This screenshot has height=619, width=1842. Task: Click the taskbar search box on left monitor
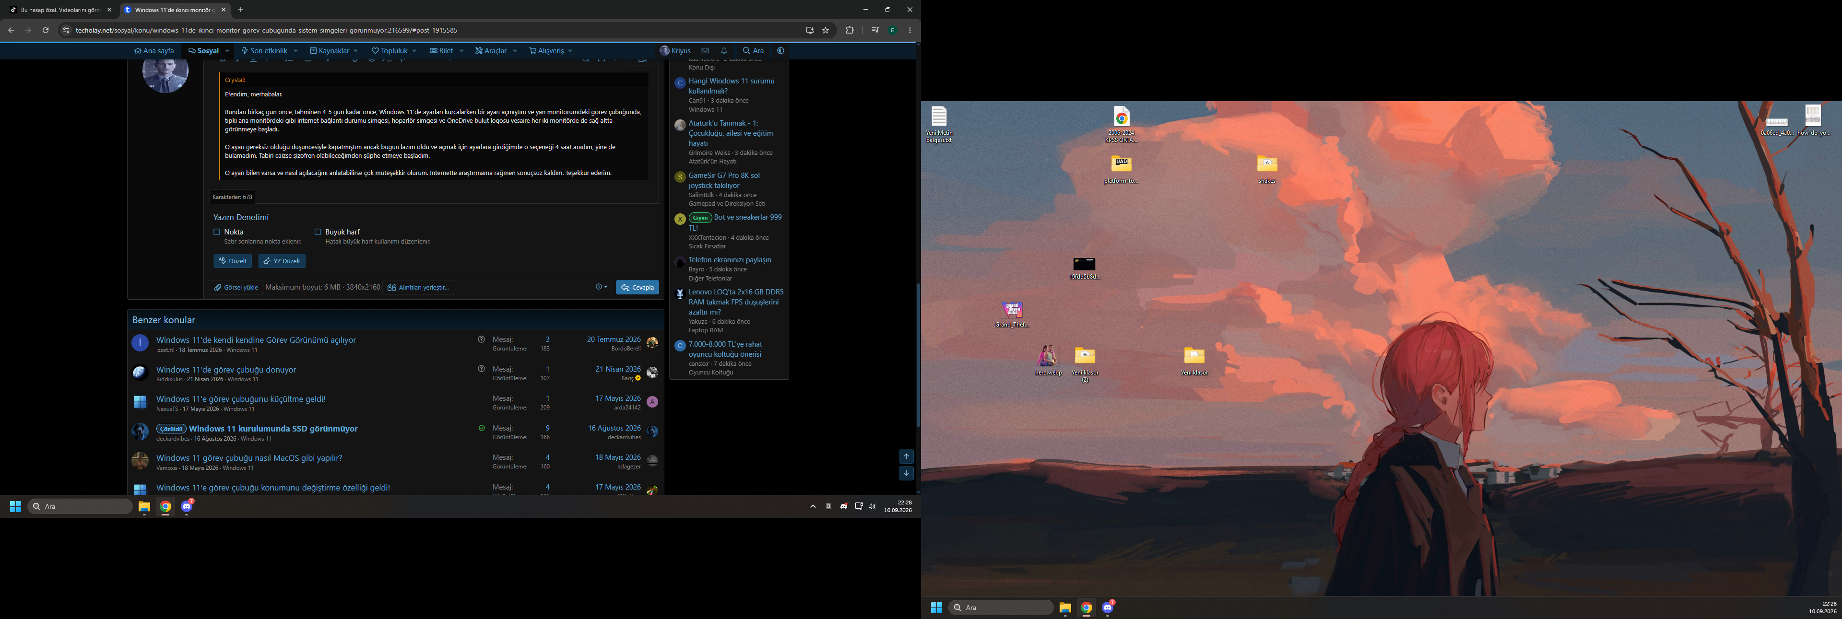[80, 506]
